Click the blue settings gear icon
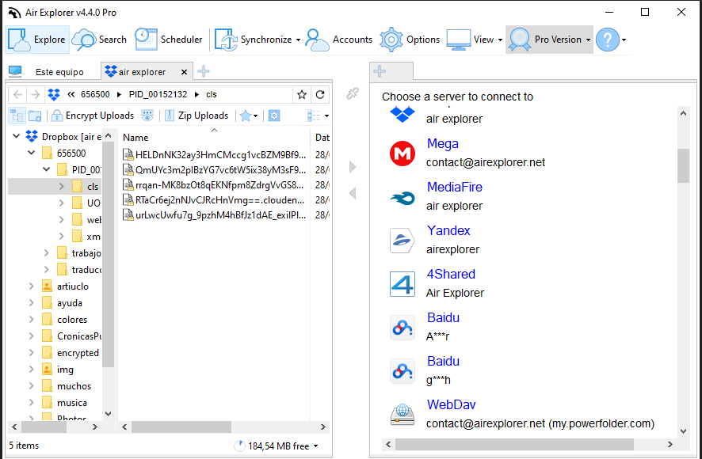The image size is (702, 459). point(274,116)
